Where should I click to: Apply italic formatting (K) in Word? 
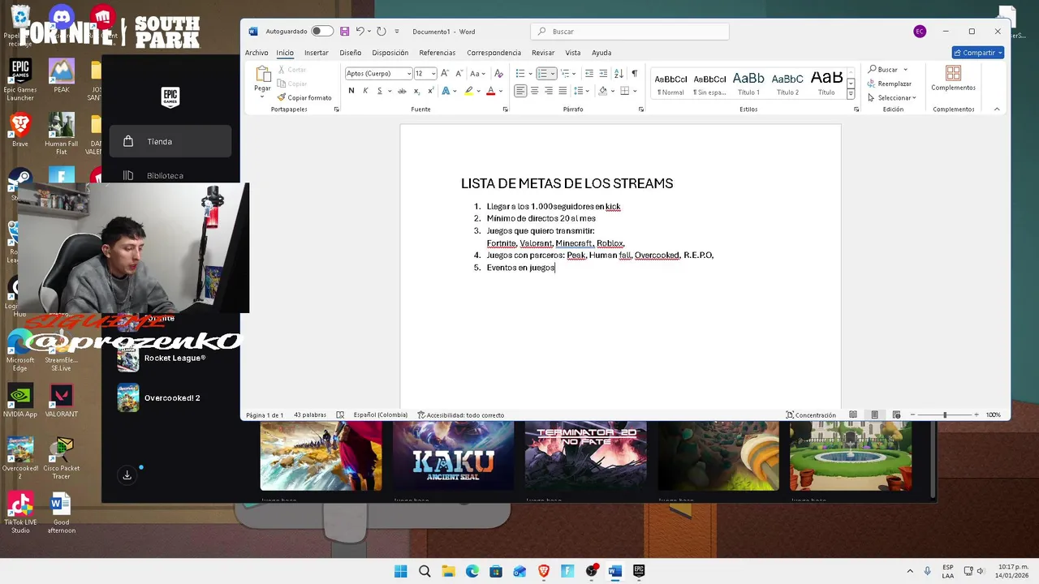point(365,91)
